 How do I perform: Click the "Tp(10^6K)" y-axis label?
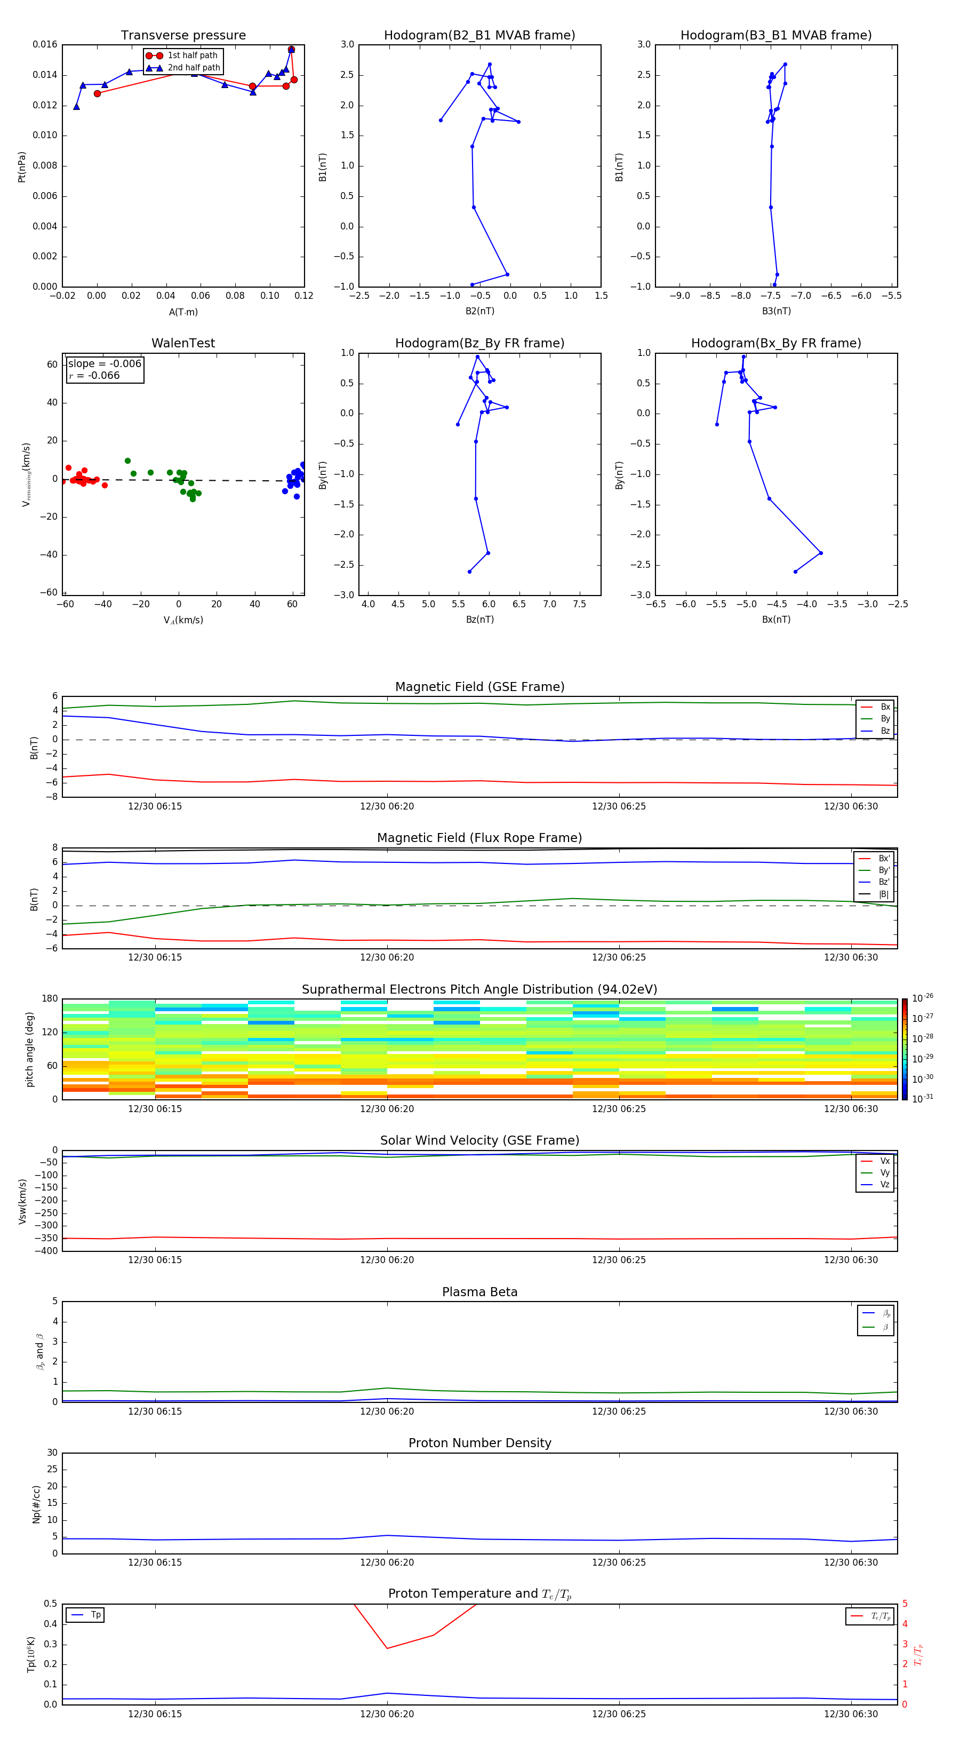pos(31,1654)
